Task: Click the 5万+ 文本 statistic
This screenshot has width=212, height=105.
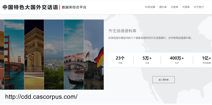Action: [x=147, y=60]
